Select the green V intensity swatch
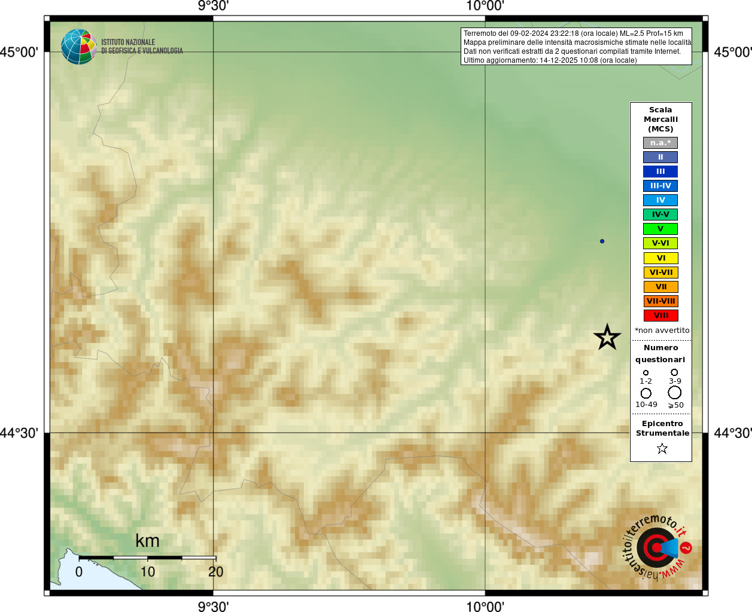This screenshot has width=752, height=612. (660, 229)
